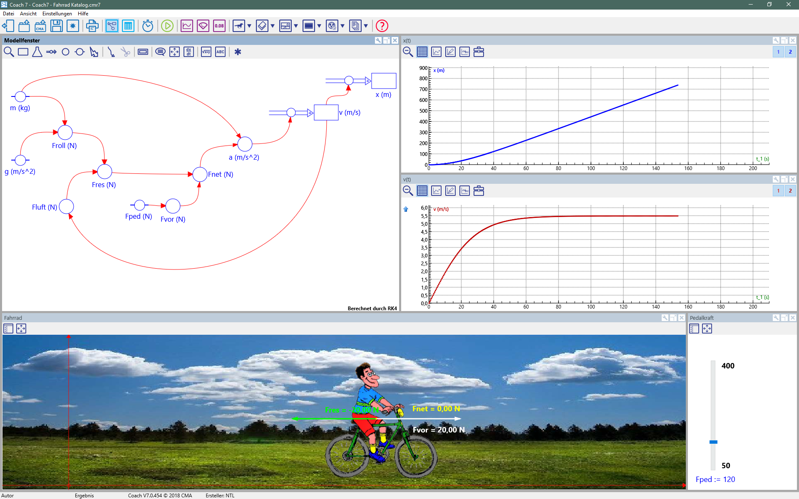The height and width of the screenshot is (499, 799).
Task: Click the Pedalkraft slider handle
Action: 713,442
